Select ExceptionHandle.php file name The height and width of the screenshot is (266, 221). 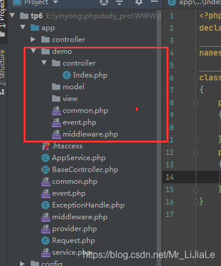coord(88,205)
